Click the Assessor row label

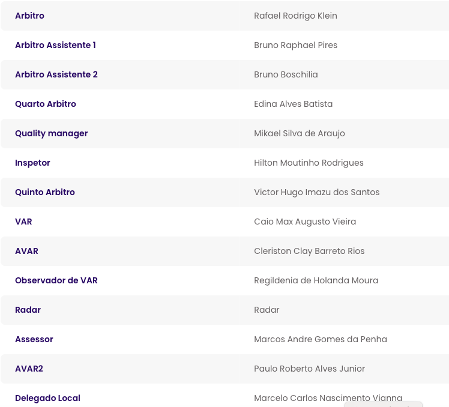tap(34, 339)
